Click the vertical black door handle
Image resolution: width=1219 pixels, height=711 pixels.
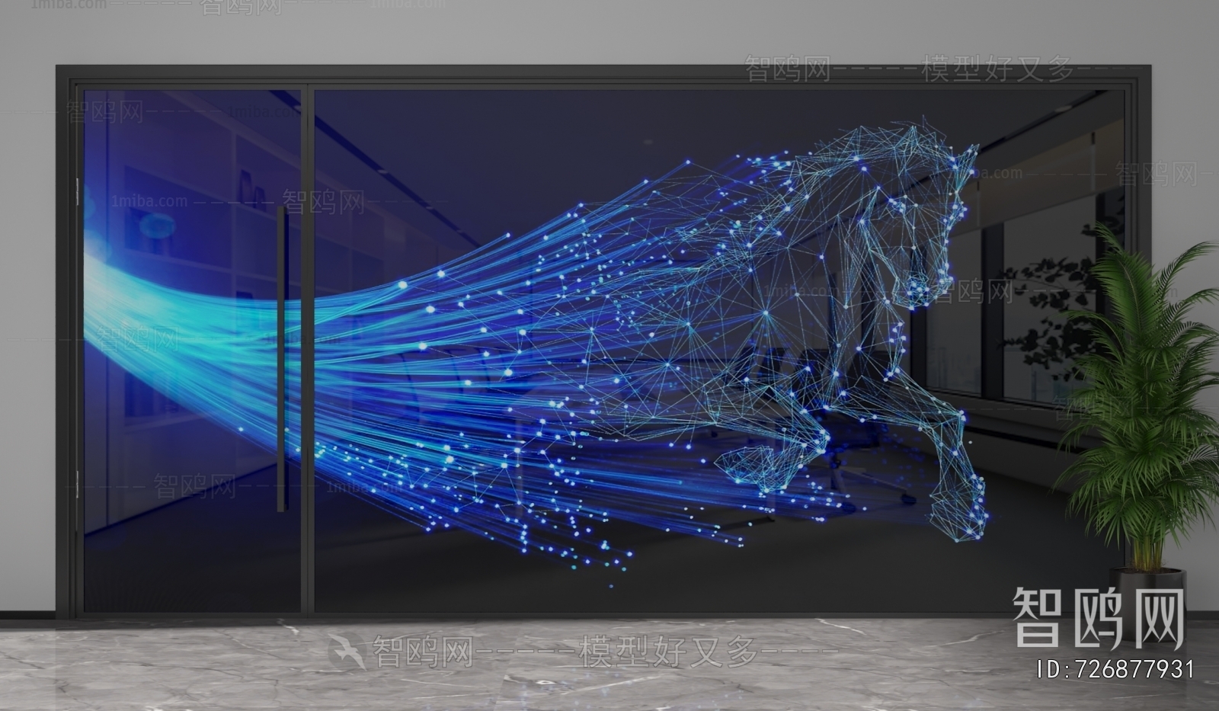coord(282,358)
